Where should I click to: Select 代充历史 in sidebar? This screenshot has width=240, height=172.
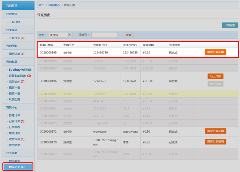[17, 167]
